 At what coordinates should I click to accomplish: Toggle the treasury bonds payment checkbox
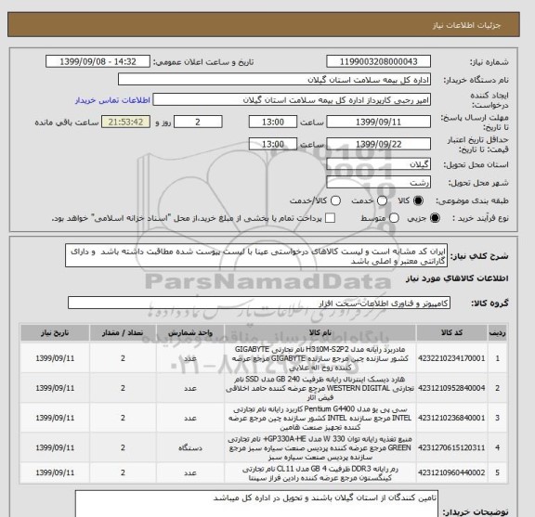pyautogui.click(x=330, y=218)
